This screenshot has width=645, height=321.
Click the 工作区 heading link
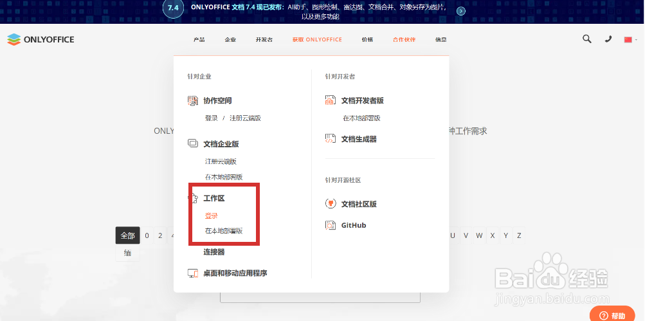214,198
